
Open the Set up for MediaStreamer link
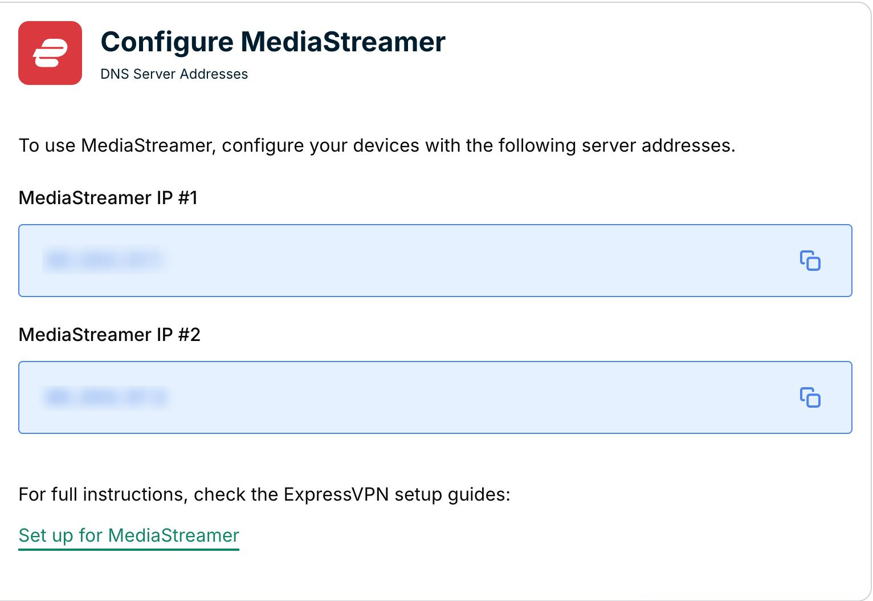129,535
